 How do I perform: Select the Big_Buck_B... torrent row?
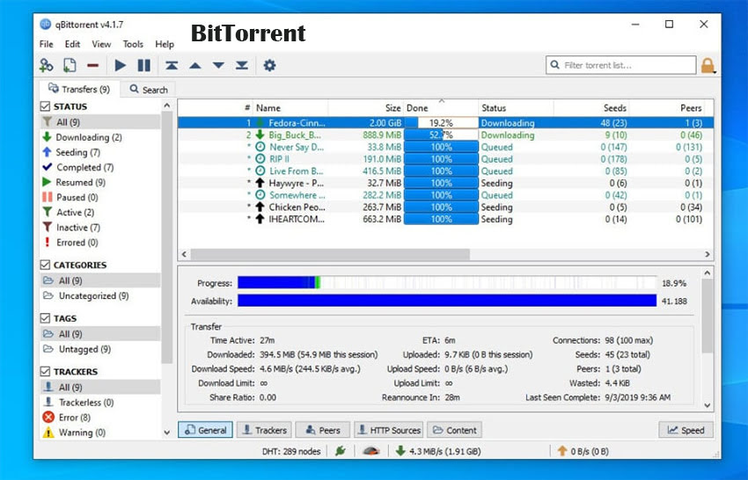click(x=445, y=135)
